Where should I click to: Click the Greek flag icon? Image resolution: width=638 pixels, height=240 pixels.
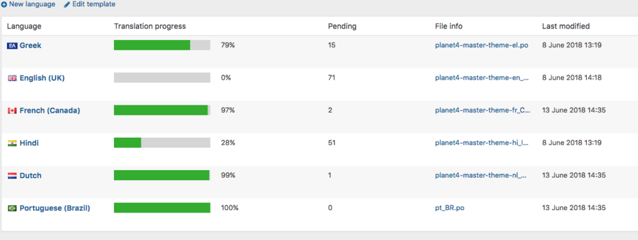(x=12, y=46)
